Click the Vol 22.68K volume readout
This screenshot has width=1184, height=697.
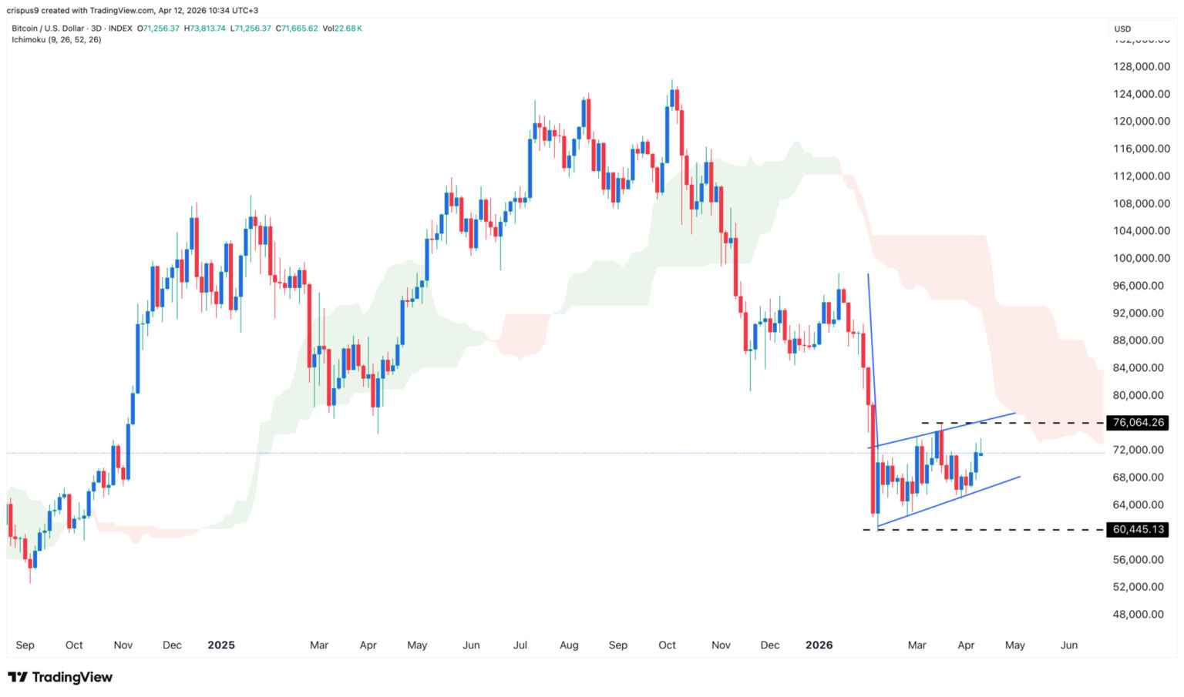342,28
